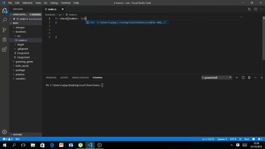Expand the Outline section

click(x=26, y=135)
